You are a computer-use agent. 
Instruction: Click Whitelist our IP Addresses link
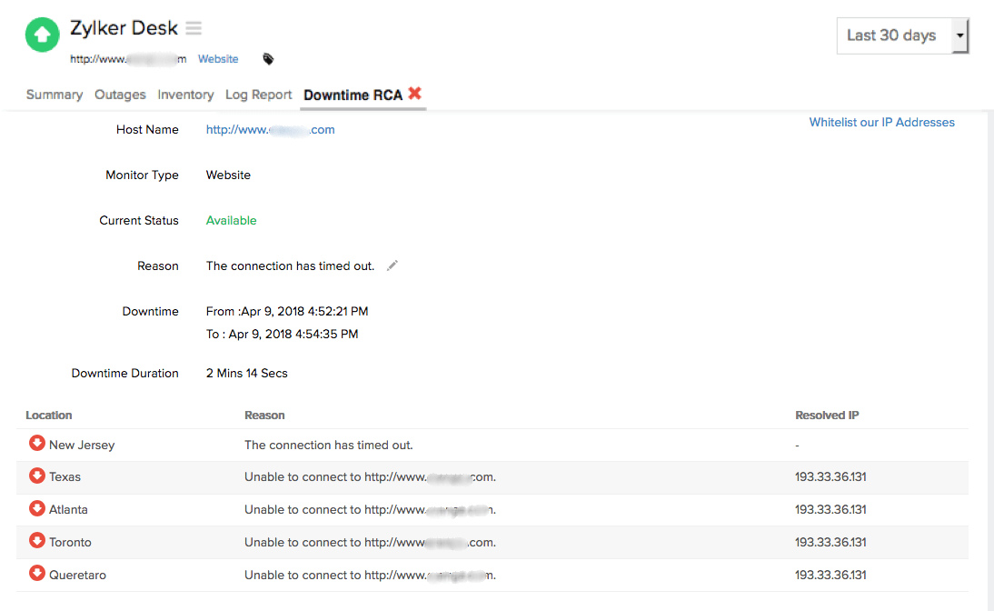[882, 123]
